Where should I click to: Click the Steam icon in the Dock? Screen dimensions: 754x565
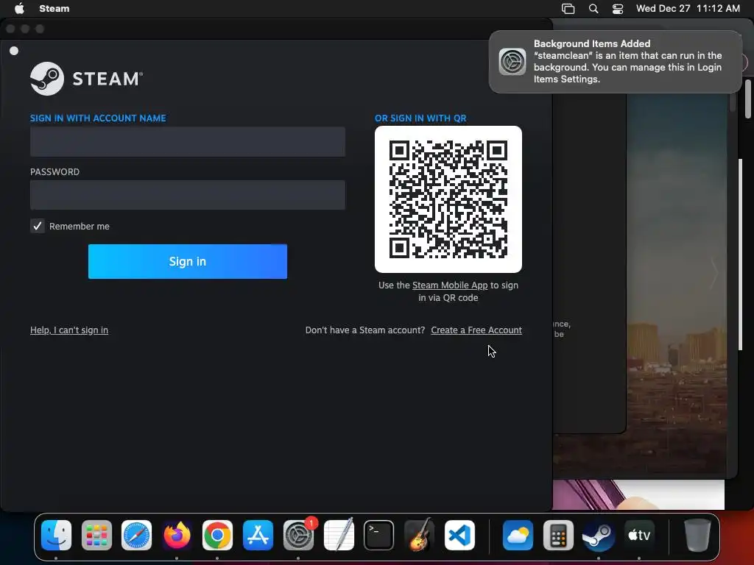point(599,536)
